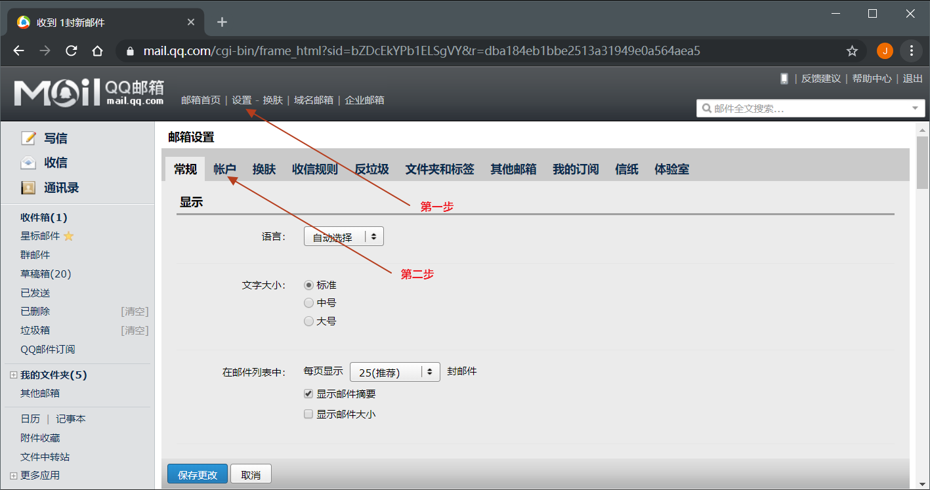This screenshot has width=930, height=490.
Task: Switch to the 帐户 tab
Action: coord(224,169)
